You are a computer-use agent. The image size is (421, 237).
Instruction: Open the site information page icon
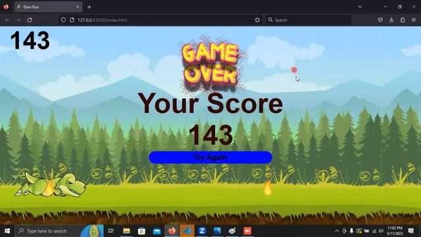tap(72, 20)
